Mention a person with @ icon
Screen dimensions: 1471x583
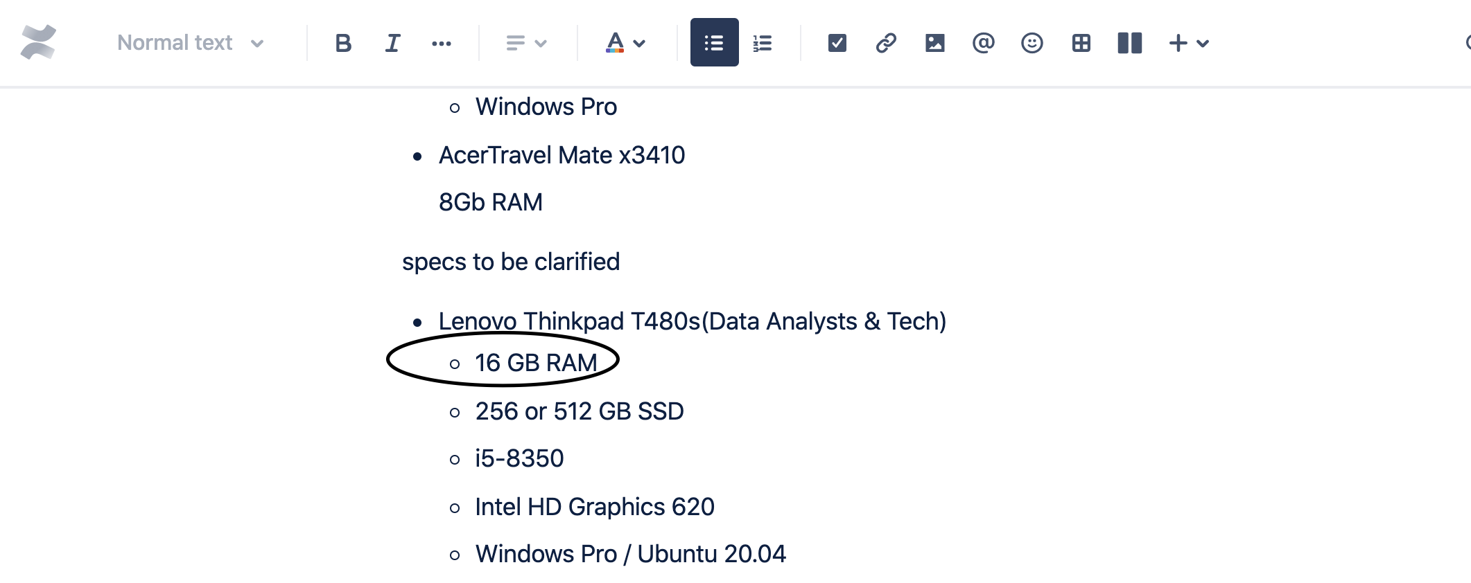click(983, 43)
